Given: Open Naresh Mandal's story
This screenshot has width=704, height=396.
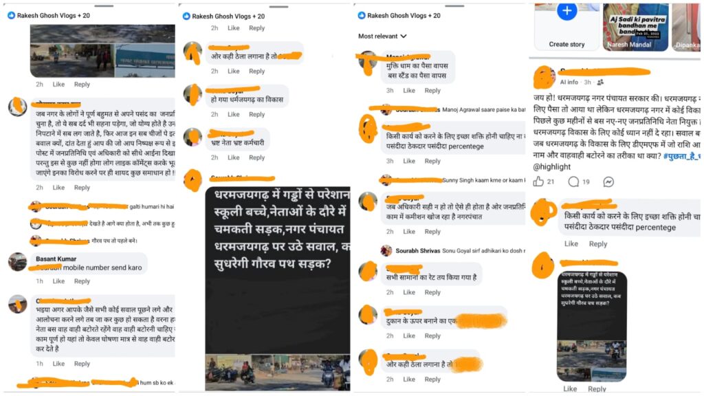Looking at the screenshot, I should pyautogui.click(x=635, y=27).
